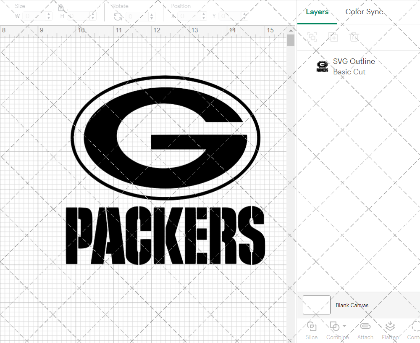Click the Width size input field
420x343 pixels.
[34, 16]
